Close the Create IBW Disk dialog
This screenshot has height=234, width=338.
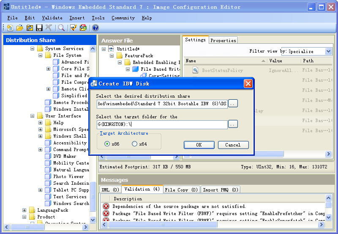(248, 83)
